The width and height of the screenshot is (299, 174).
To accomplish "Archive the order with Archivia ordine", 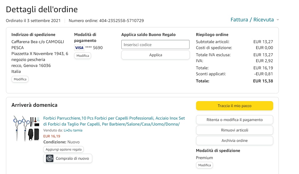I will (234, 140).
